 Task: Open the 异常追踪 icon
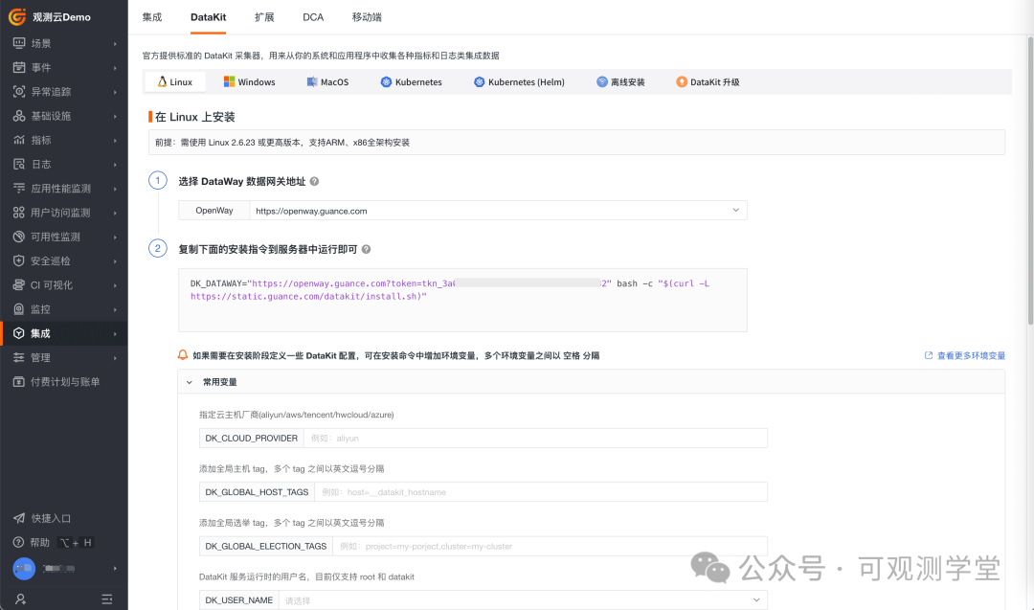(x=19, y=92)
